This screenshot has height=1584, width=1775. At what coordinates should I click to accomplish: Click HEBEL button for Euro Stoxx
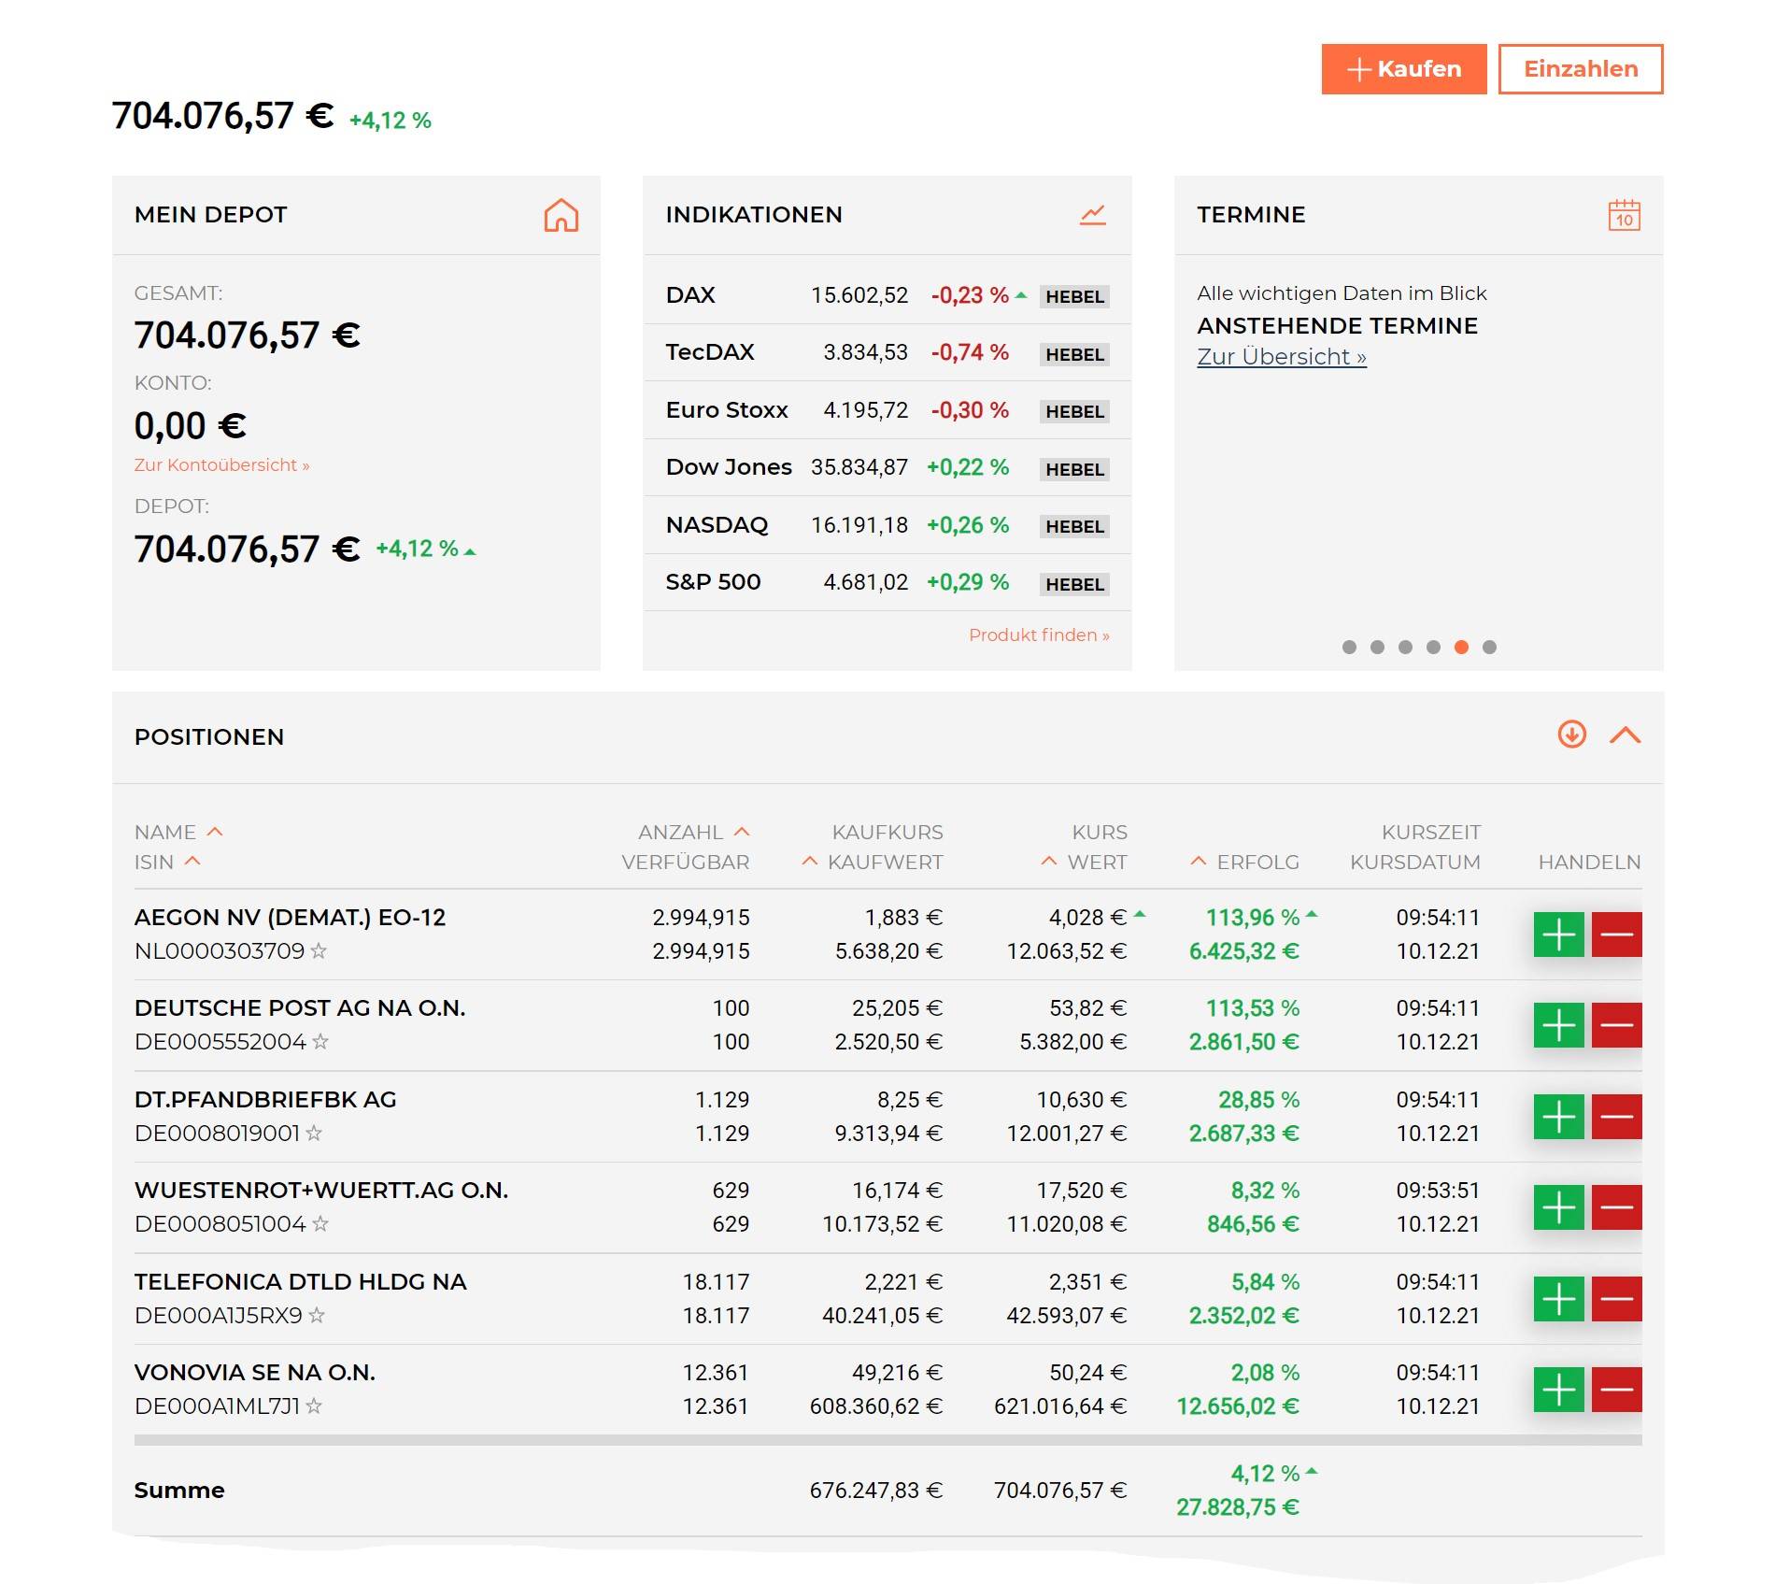pyautogui.click(x=1074, y=411)
